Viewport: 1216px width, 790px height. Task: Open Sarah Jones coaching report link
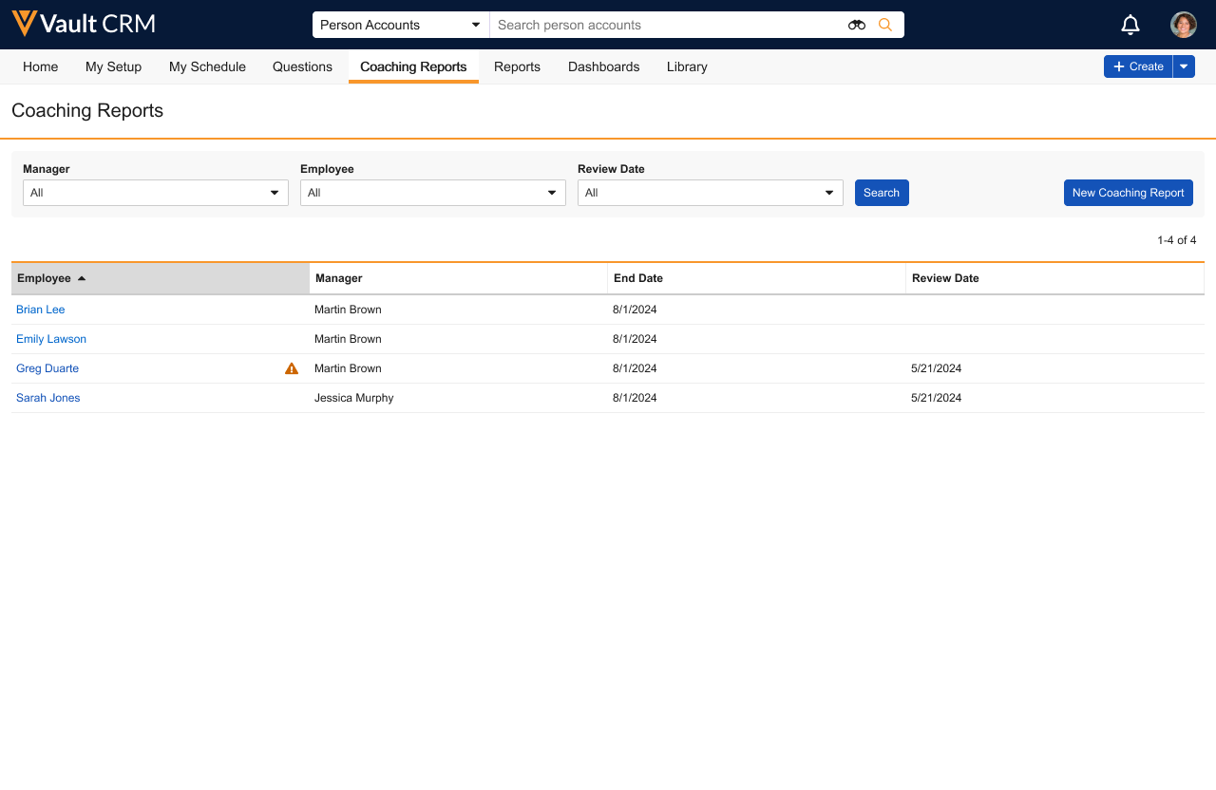coord(48,398)
